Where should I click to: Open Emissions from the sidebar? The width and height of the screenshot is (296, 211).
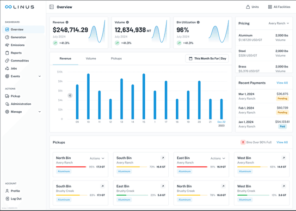pyautogui.click(x=18, y=45)
